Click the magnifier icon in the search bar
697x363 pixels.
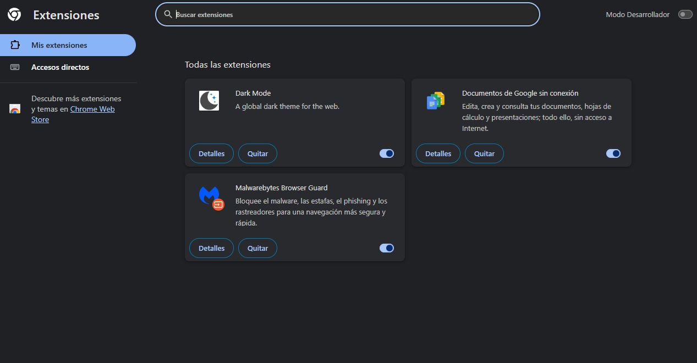(x=168, y=14)
